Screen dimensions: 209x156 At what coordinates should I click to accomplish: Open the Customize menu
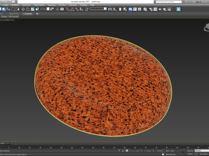(72, 5)
